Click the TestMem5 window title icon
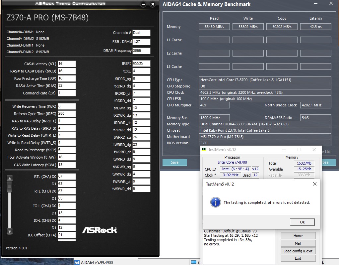This screenshot has height=265, width=339. (x=204, y=150)
